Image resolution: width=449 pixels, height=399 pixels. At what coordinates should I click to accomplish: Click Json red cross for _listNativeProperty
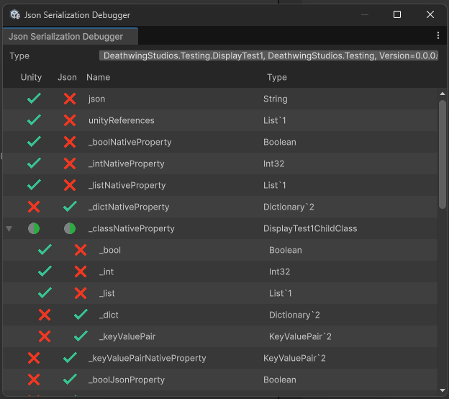(x=70, y=185)
